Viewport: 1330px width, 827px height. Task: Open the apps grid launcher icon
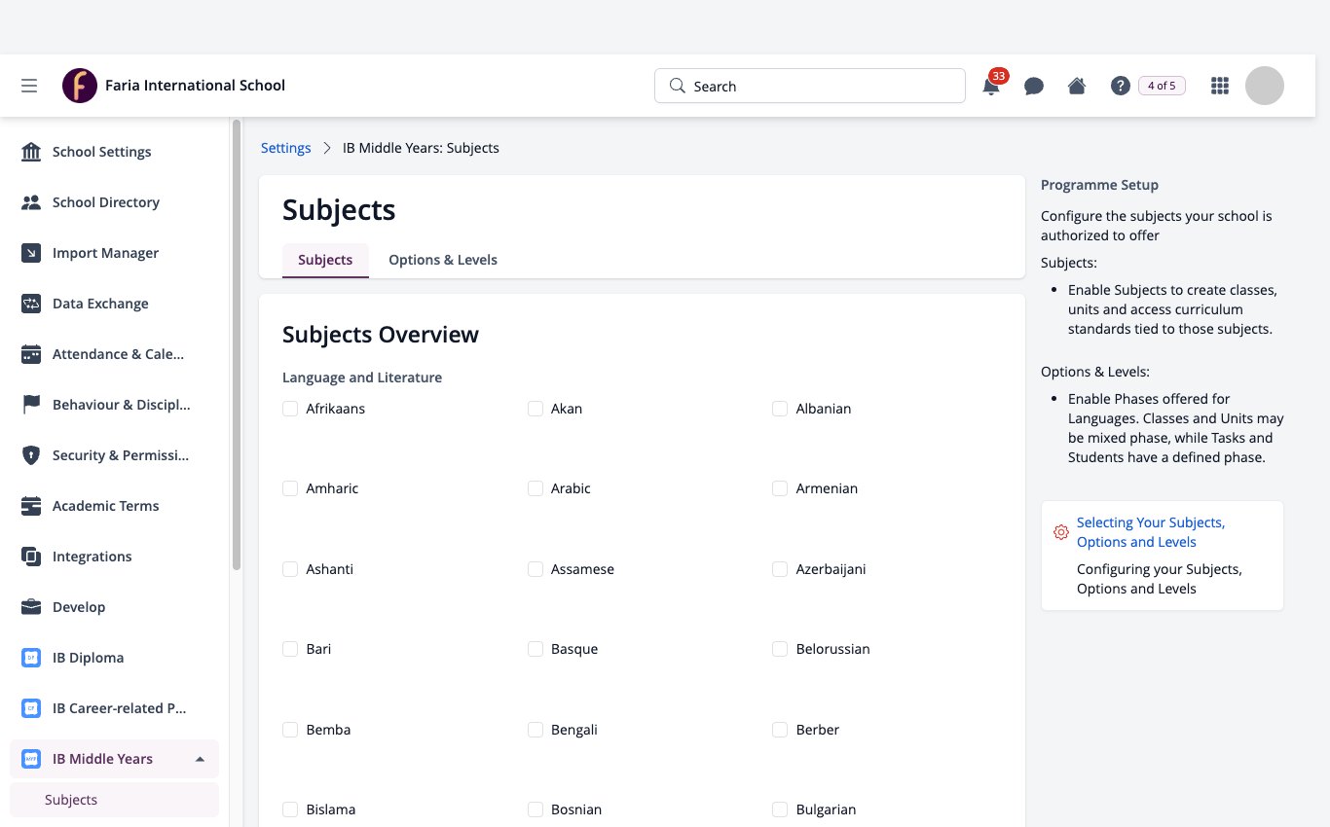click(1220, 86)
